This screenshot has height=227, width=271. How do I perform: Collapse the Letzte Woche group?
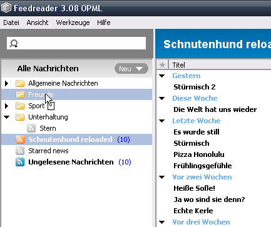tap(161, 121)
